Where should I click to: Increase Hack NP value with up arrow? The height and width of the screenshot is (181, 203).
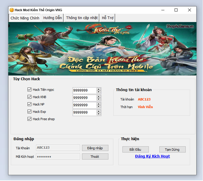coord(99,104)
